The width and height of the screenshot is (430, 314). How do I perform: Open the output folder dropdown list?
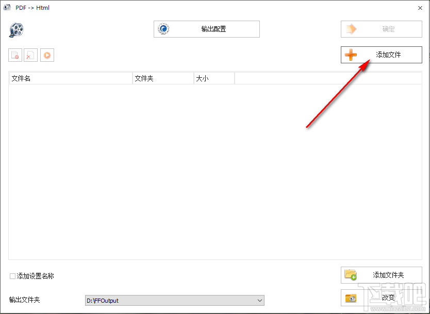click(259, 300)
